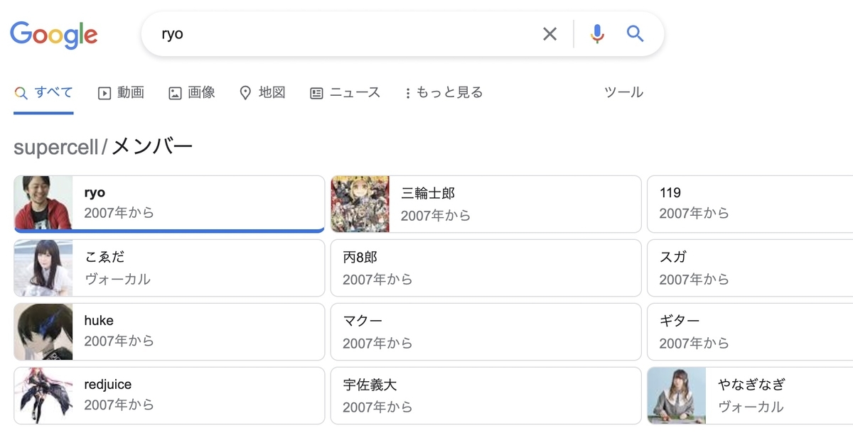Open the redjuice member card

point(169,395)
